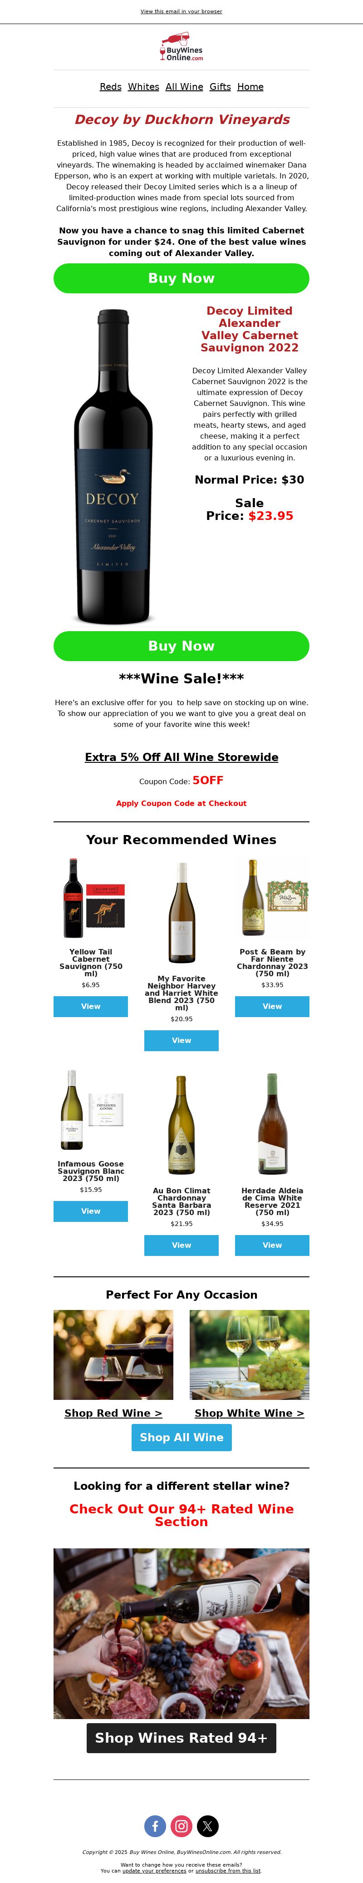This screenshot has height=1883, width=363.
Task: Click View this email in your browser
Action: click(x=181, y=11)
